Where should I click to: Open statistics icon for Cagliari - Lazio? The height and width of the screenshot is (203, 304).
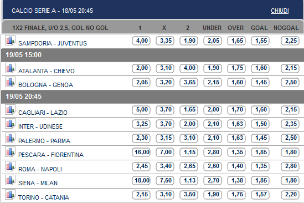(10, 110)
